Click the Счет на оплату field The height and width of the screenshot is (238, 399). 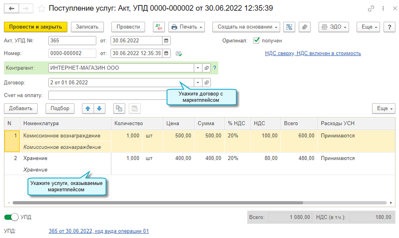point(107,95)
